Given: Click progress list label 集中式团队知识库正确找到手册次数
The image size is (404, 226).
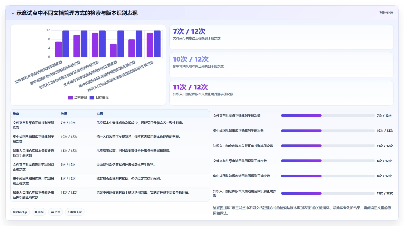Looking at the screenshot, I should coord(238,131).
